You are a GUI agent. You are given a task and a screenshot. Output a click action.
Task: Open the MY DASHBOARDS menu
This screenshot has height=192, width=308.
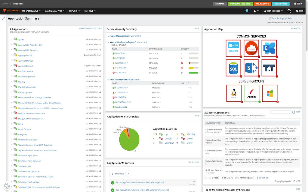31,11
